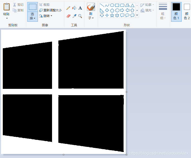Grab the canvas corner resize handle
Viewport: 191px width, 158px height.
coord(126,154)
